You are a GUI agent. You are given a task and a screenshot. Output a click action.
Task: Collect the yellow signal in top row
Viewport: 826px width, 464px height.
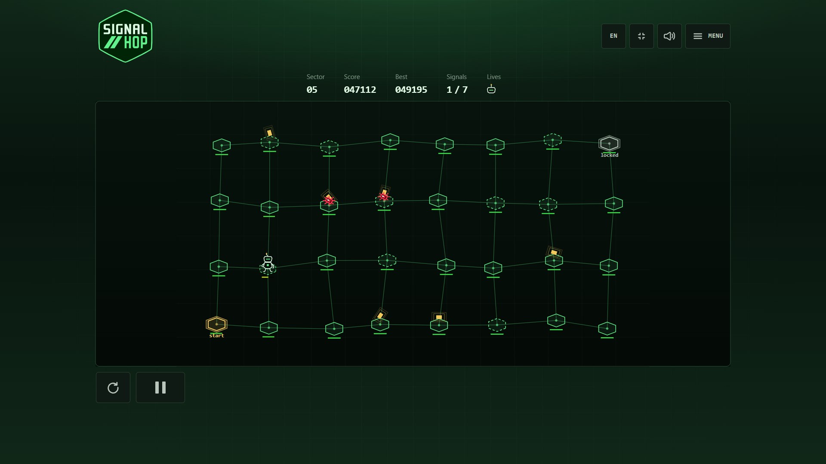tap(269, 132)
